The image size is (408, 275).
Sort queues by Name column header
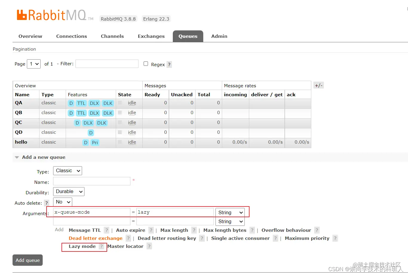[22, 94]
